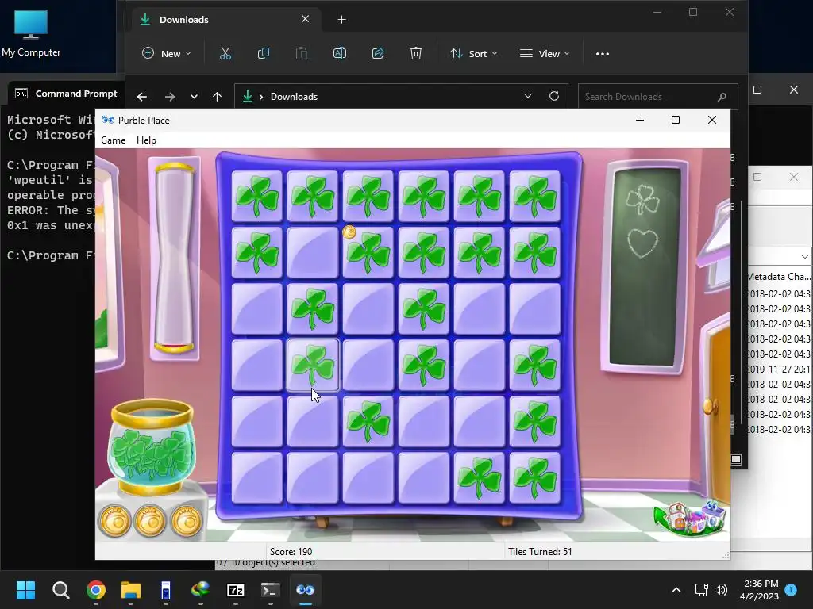Viewport: 813px width, 609px height.
Task: Click the Rename icon
Action: coord(340,53)
